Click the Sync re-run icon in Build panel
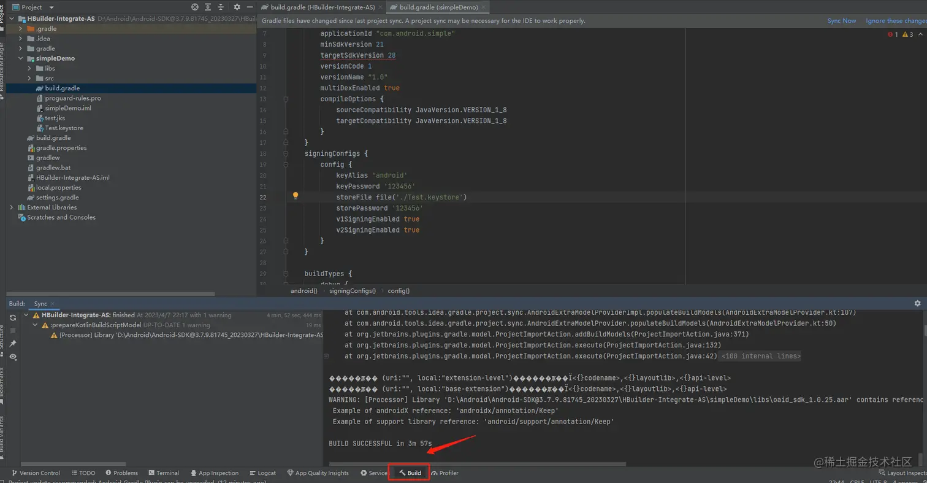927x483 pixels. (x=13, y=317)
